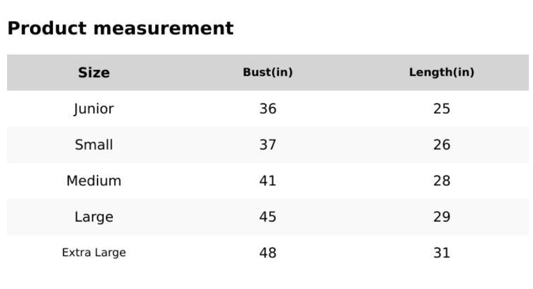Image resolution: width=533 pixels, height=289 pixels.
Task: Select the Small length value 26
Action: pos(441,145)
